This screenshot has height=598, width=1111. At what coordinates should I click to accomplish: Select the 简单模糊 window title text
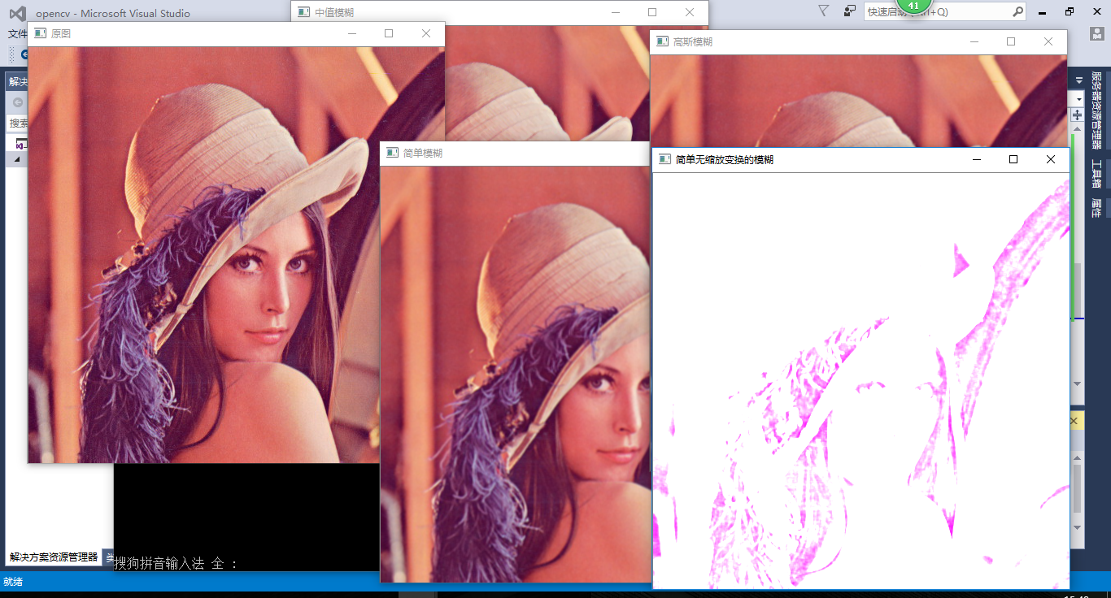coord(423,153)
